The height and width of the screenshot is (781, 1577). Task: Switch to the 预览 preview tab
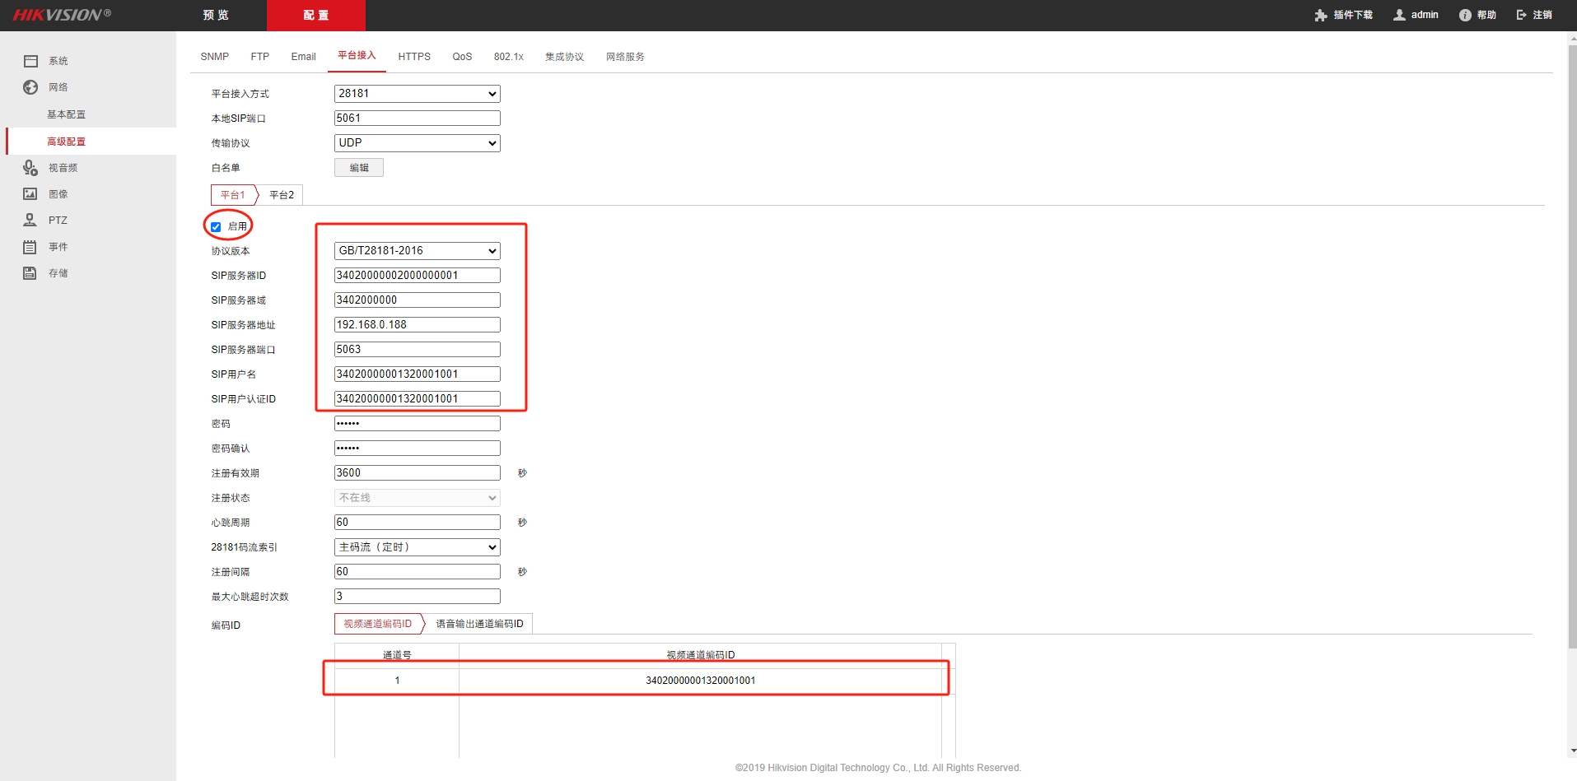[x=217, y=16]
